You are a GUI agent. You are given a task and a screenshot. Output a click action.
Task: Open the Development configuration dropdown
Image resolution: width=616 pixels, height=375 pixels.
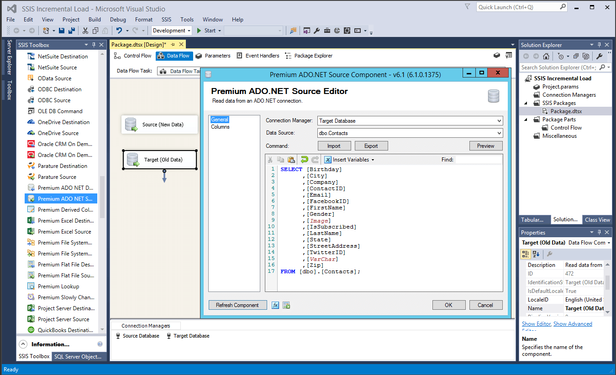point(189,31)
